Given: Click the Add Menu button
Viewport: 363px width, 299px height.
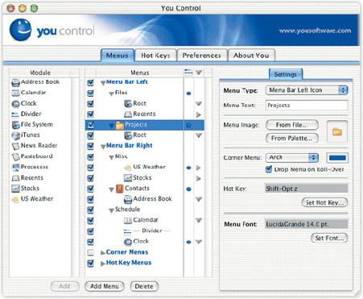Looking at the screenshot, I should 105,286.
